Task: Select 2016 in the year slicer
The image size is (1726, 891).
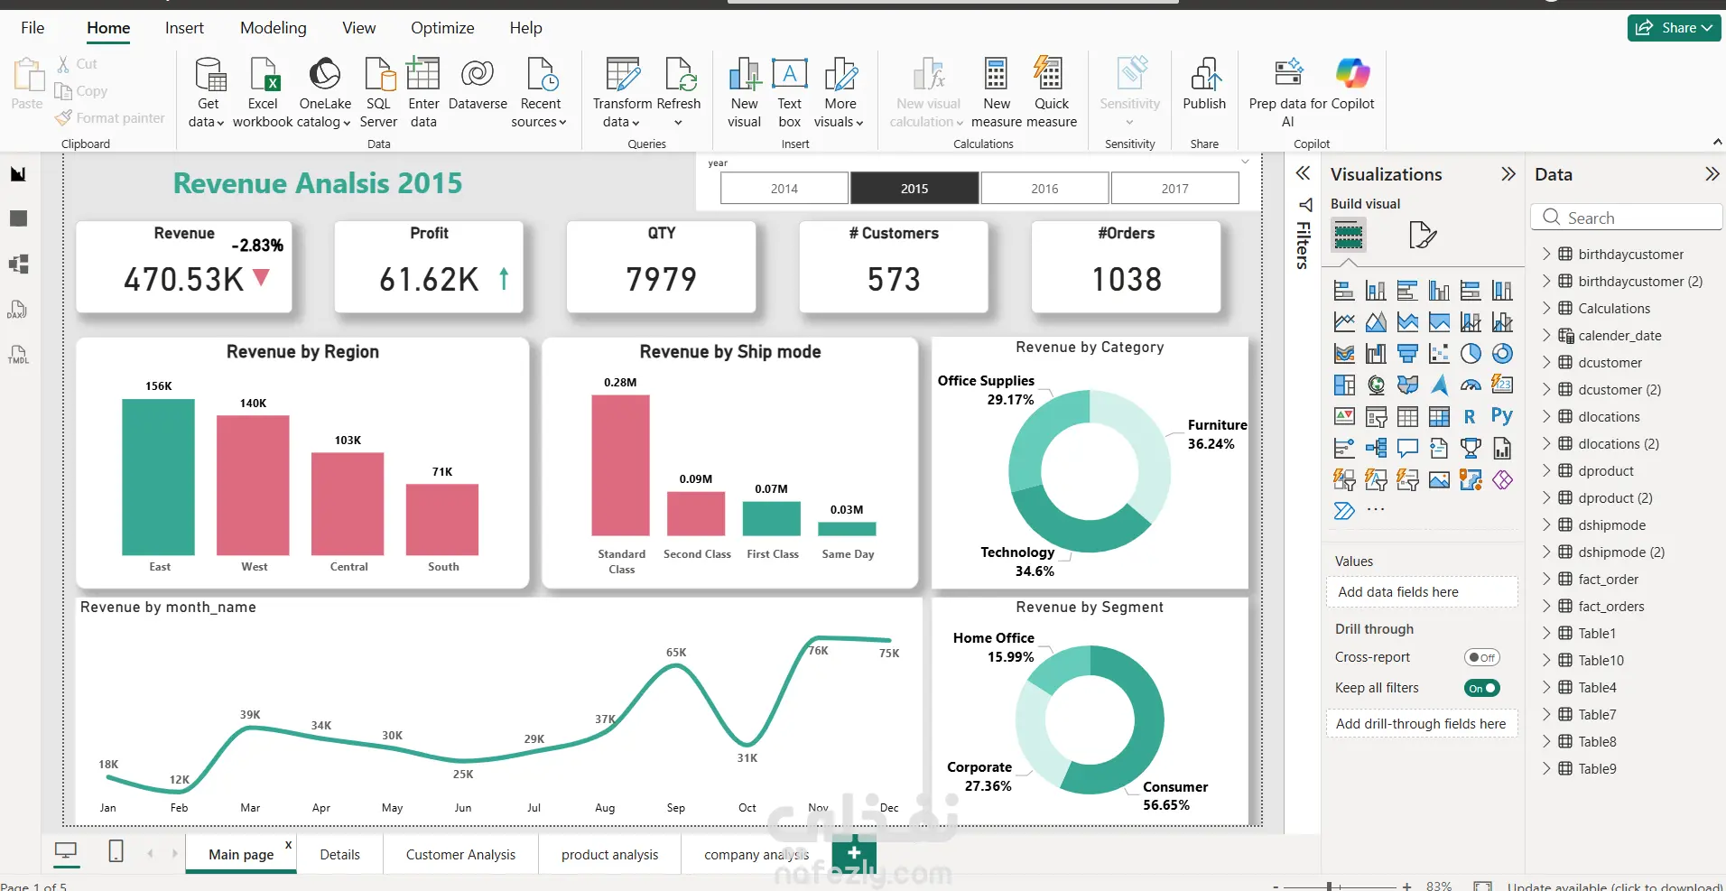Action: pos(1044,189)
